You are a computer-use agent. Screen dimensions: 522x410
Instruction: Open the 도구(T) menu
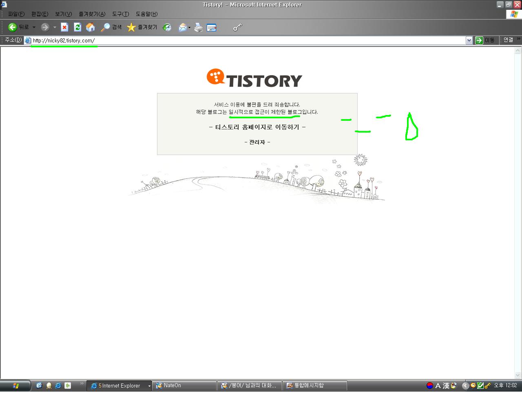tap(120, 14)
